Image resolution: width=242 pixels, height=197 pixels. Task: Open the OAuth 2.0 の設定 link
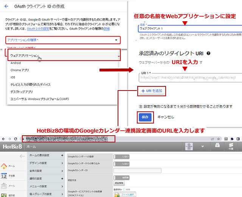[38, 29]
